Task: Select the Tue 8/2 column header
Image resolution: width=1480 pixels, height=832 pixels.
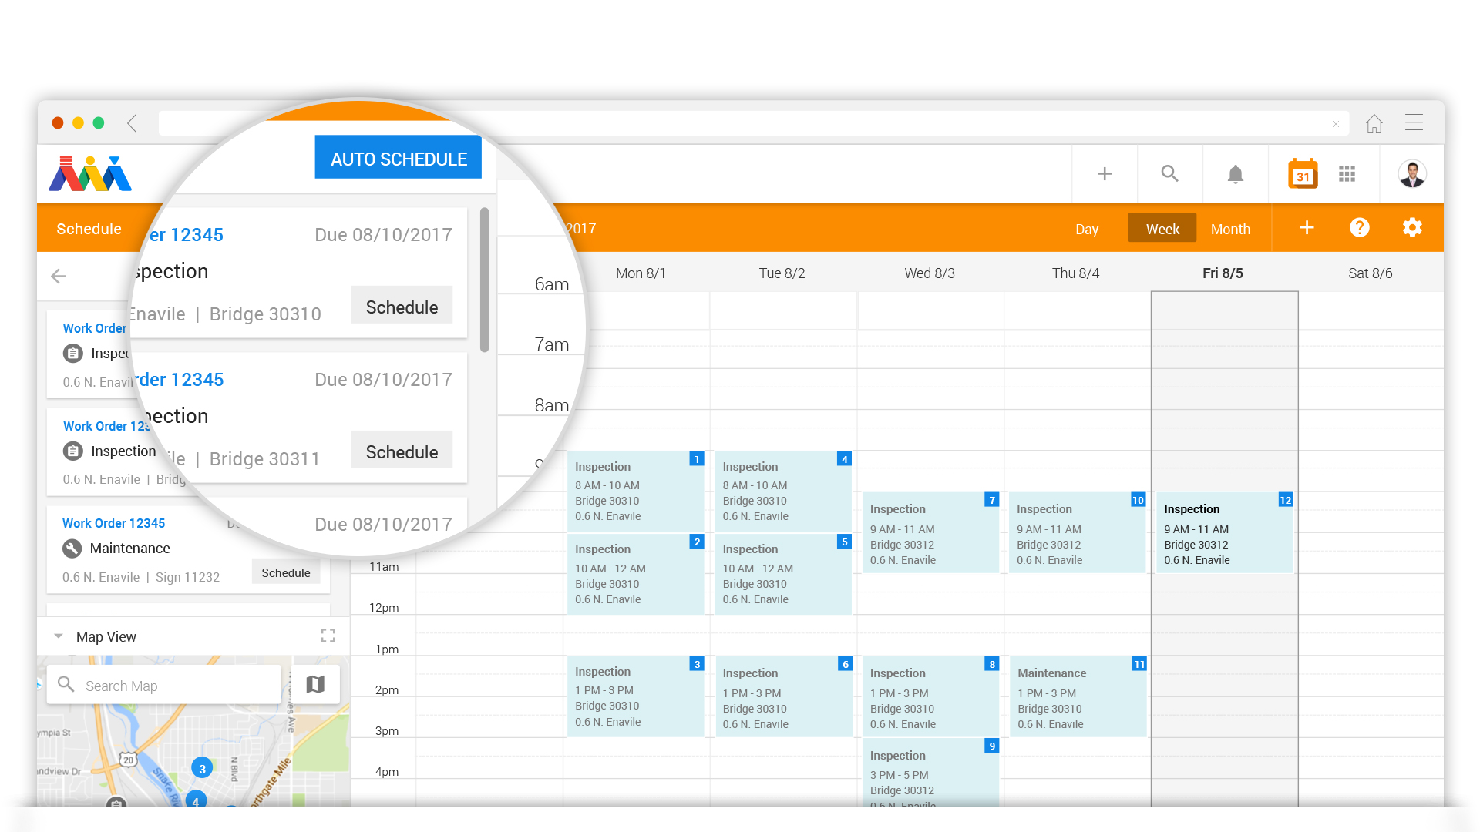Action: coord(782,273)
